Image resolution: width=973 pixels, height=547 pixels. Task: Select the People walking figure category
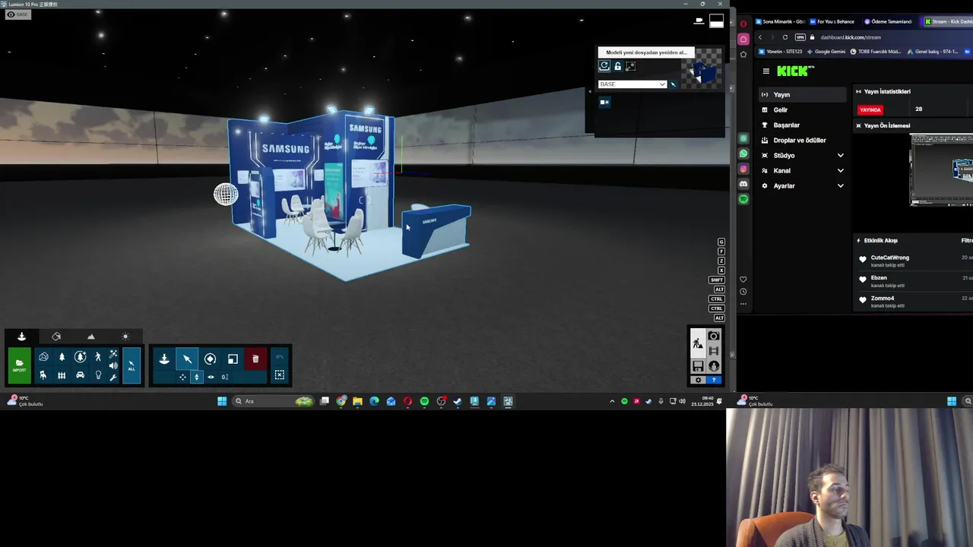[x=97, y=356]
